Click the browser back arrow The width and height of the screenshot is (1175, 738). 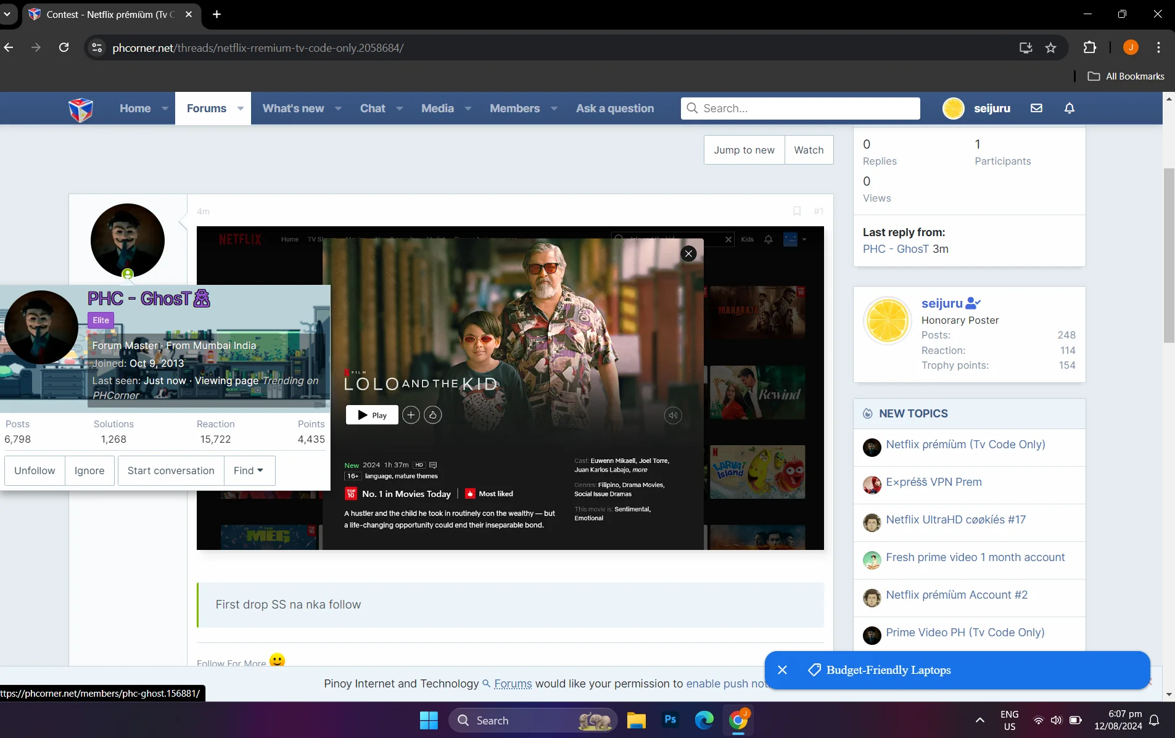coord(9,47)
